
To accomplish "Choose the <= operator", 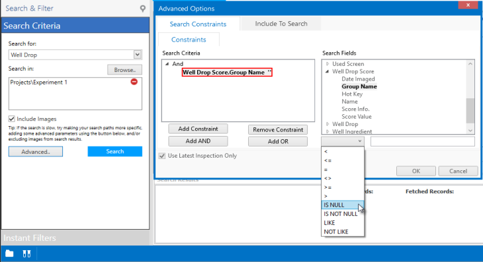I will coord(343,160).
